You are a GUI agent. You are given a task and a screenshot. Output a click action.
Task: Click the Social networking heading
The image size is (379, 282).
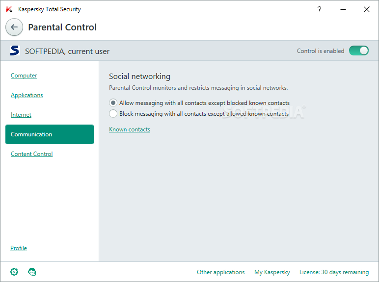point(140,77)
